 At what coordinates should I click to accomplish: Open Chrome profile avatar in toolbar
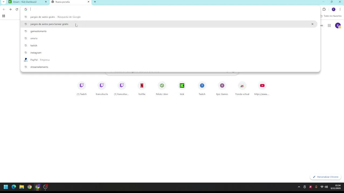(334, 9)
